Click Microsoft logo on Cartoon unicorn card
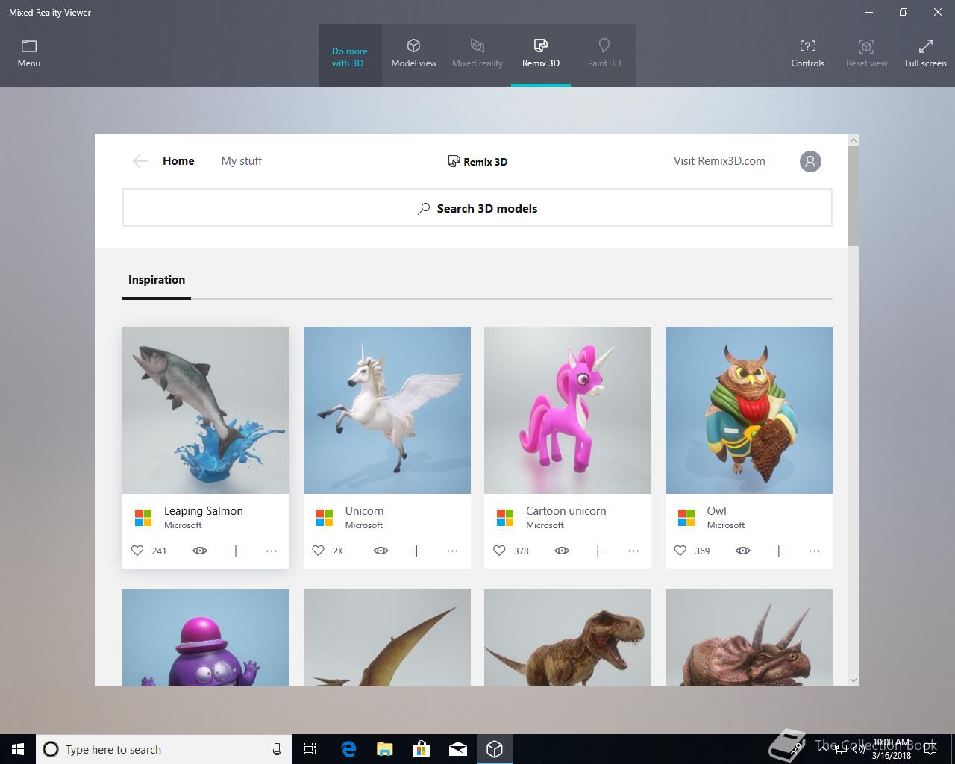 click(505, 518)
